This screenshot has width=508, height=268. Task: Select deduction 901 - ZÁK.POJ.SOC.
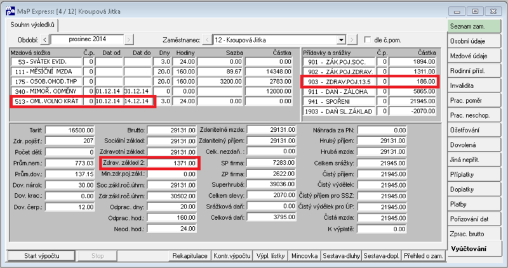pyautogui.click(x=370, y=61)
